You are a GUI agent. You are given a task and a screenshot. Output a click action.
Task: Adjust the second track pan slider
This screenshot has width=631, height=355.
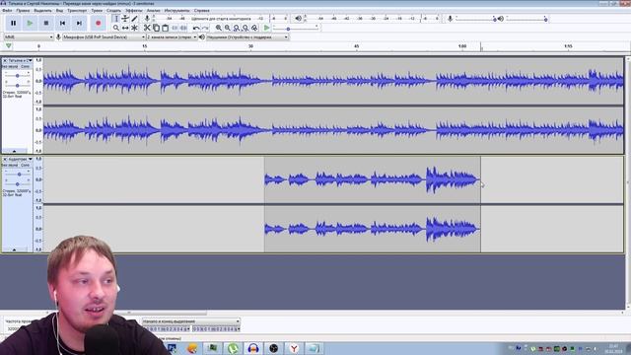[x=18, y=184]
